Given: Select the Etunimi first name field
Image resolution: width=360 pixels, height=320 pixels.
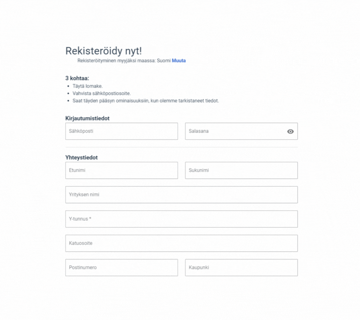Looking at the screenshot, I should [122, 170].
